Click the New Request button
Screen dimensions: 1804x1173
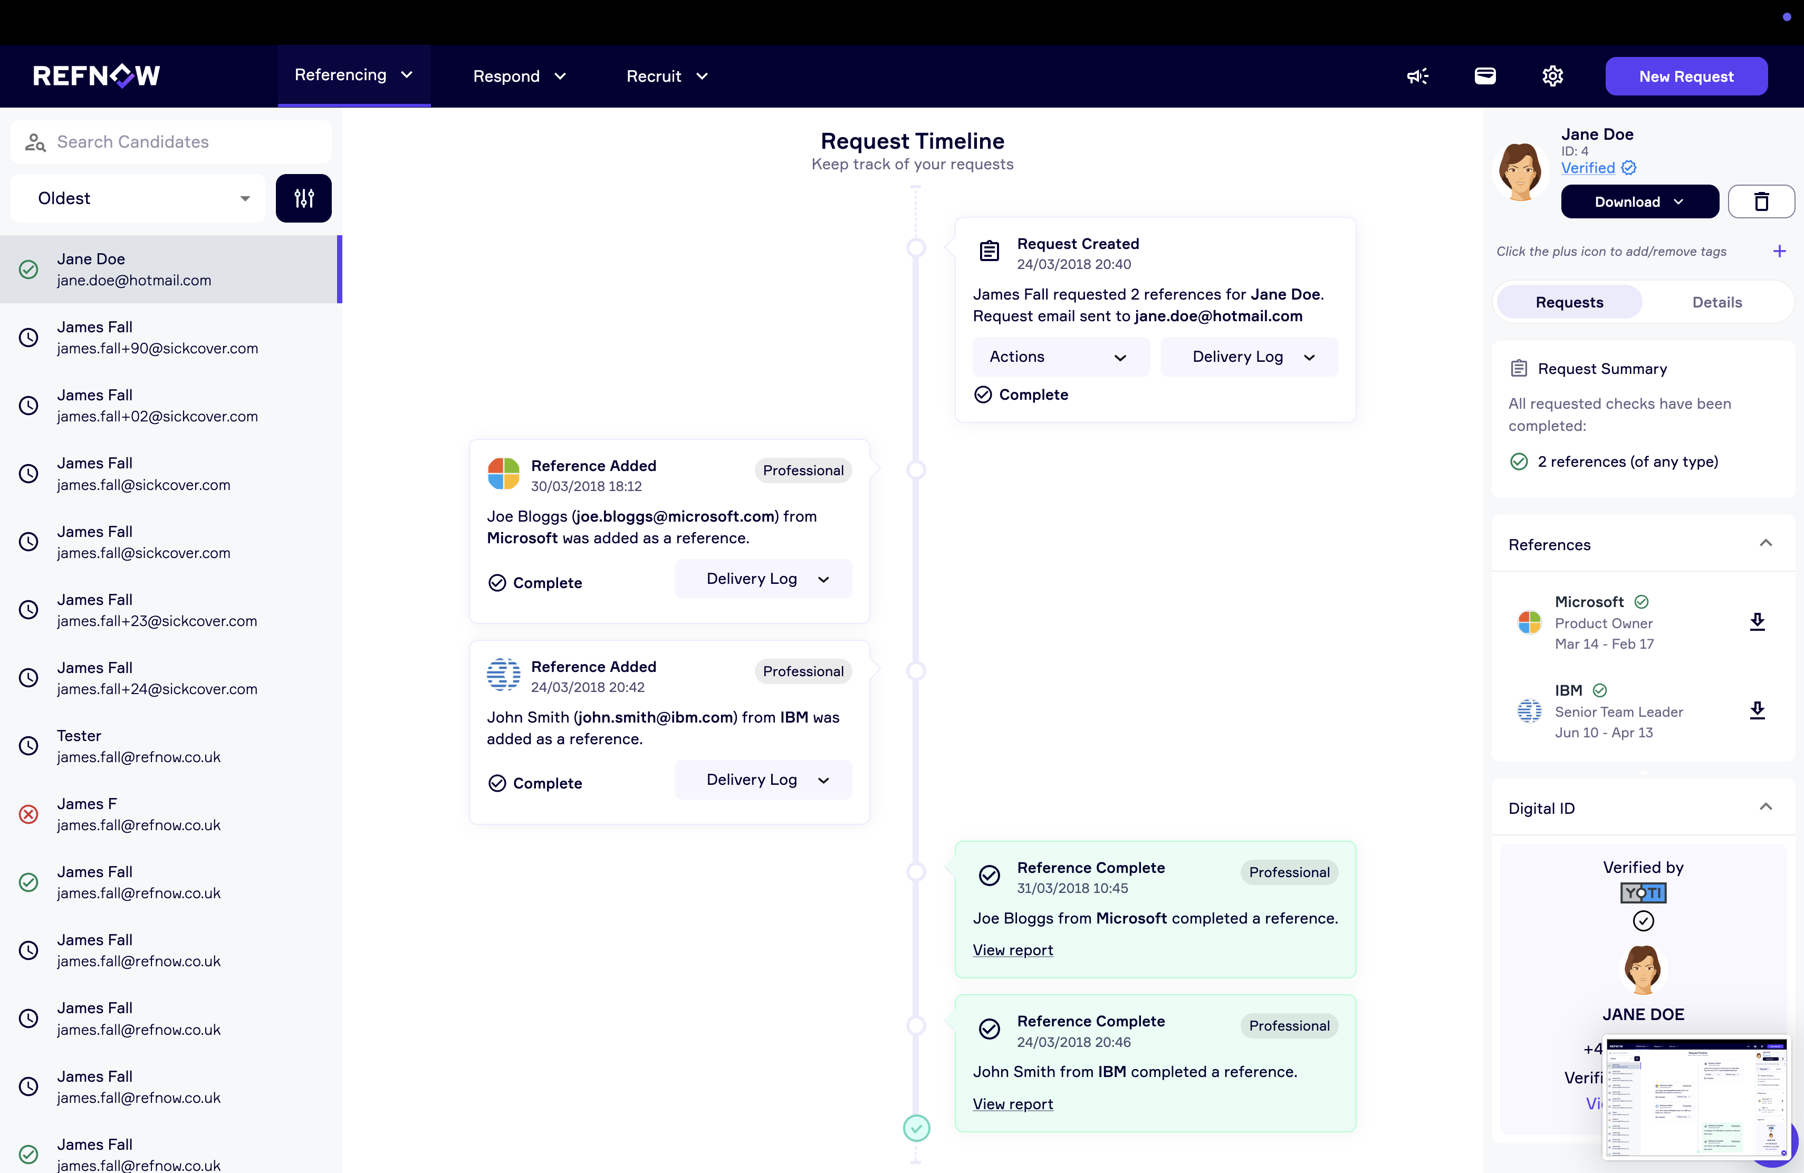(1686, 76)
